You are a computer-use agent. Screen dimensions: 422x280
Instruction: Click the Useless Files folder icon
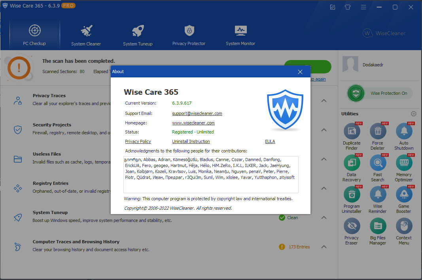[18, 159]
